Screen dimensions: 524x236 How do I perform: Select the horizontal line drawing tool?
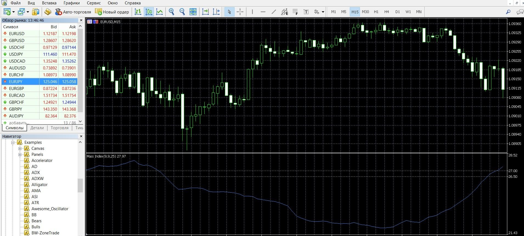pos(263,12)
